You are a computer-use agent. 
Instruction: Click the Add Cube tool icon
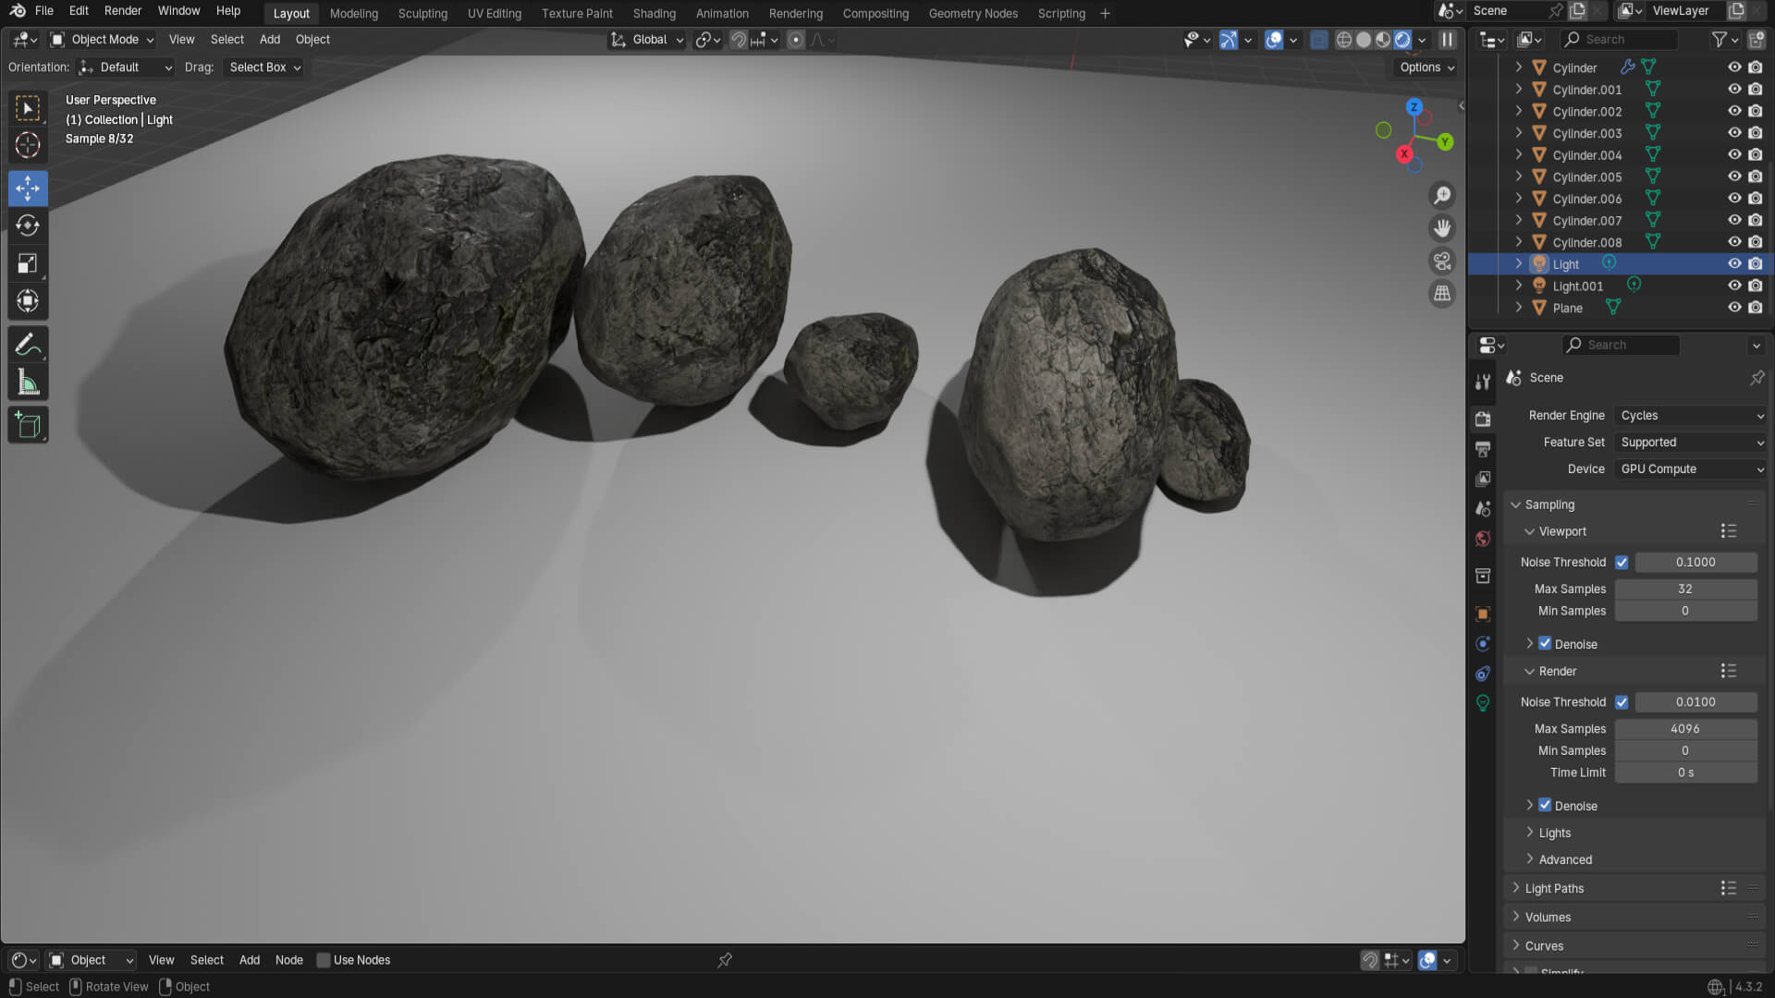[x=28, y=425]
